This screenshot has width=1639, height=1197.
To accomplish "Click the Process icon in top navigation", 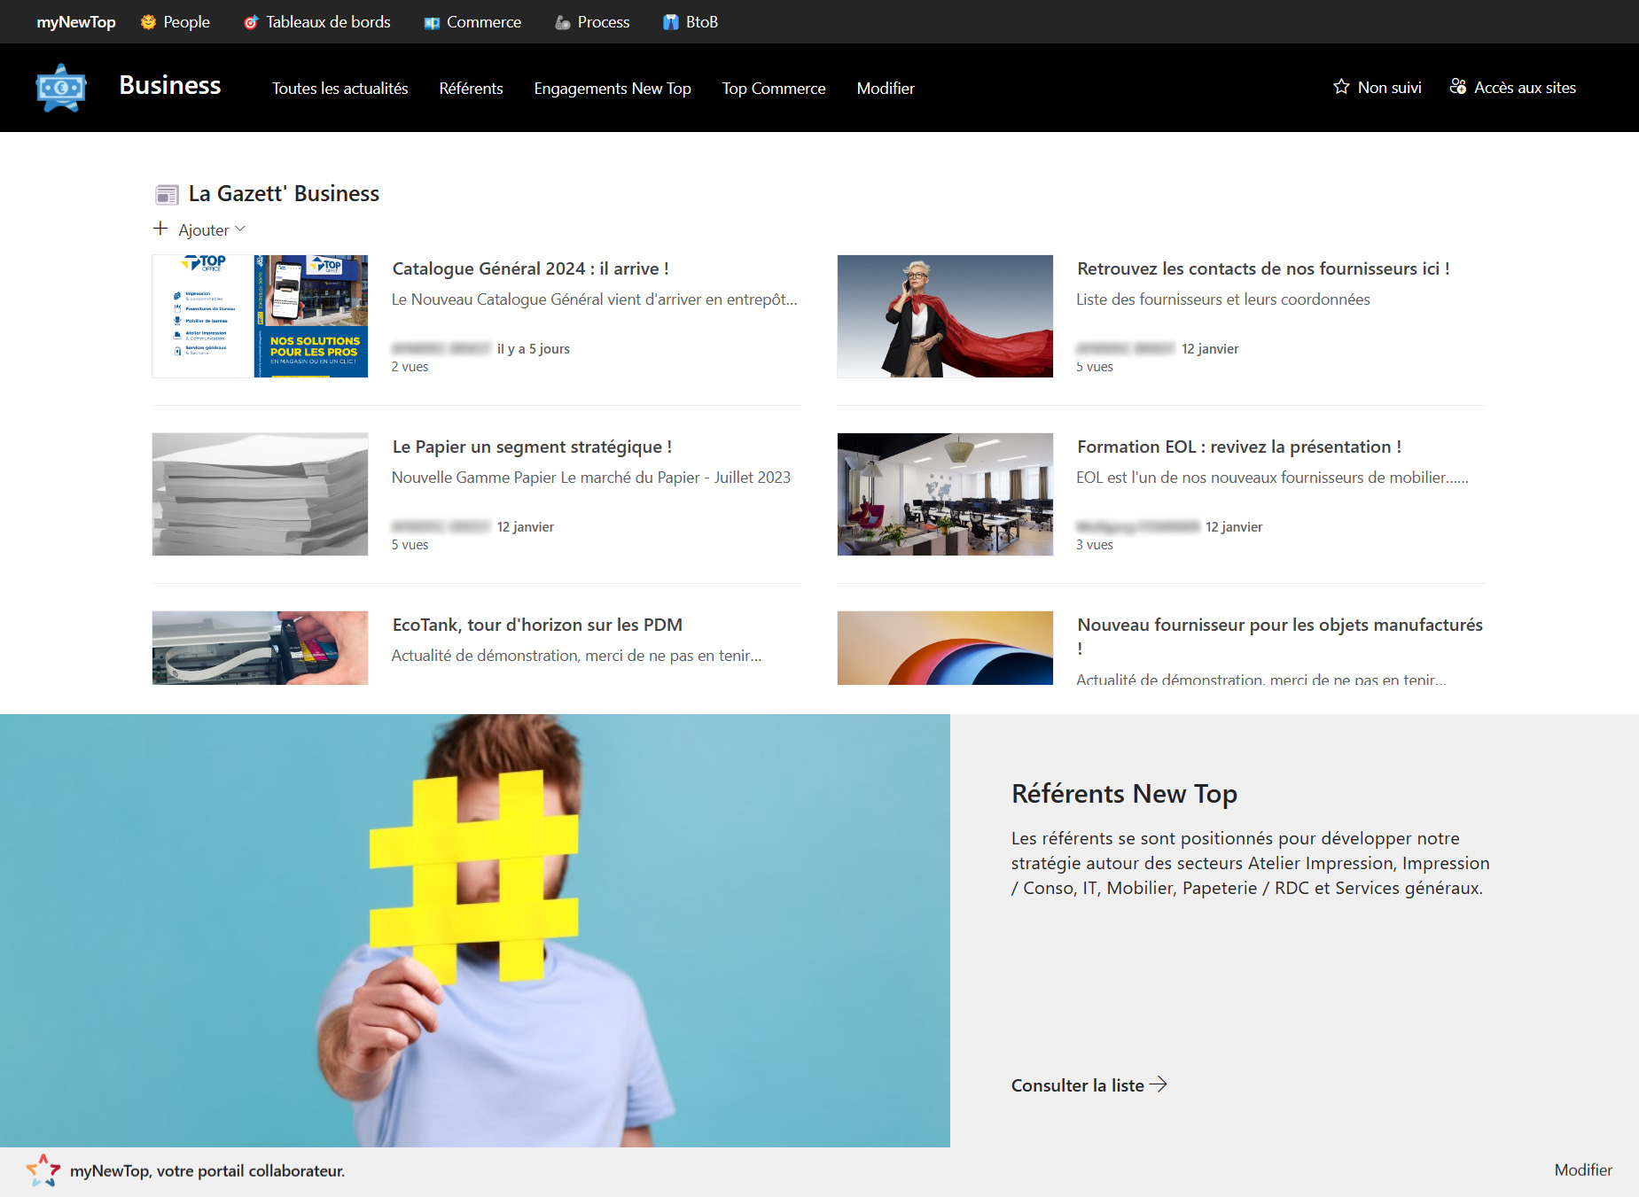I will click(x=562, y=23).
